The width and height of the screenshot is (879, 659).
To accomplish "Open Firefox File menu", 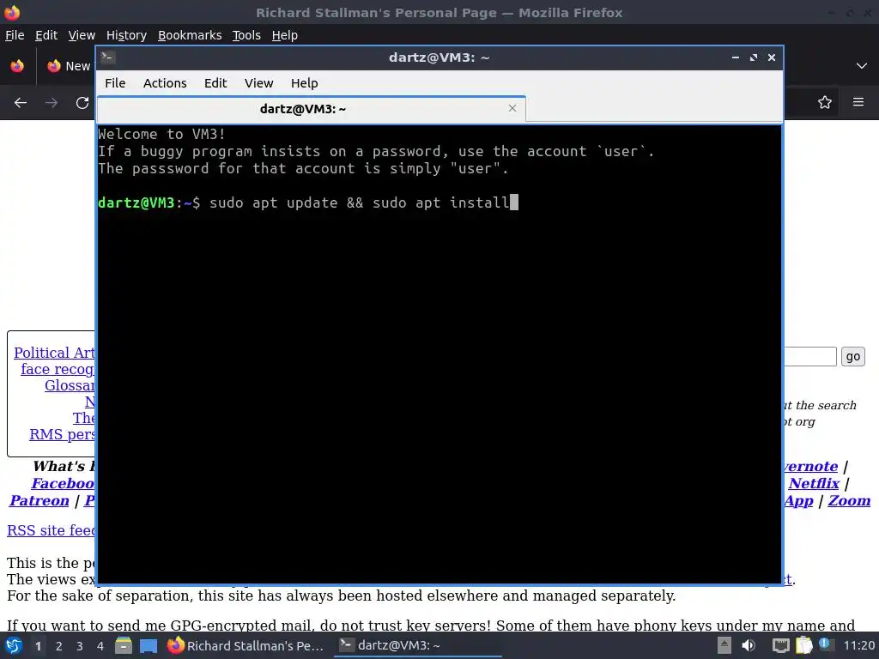I will coord(15,35).
